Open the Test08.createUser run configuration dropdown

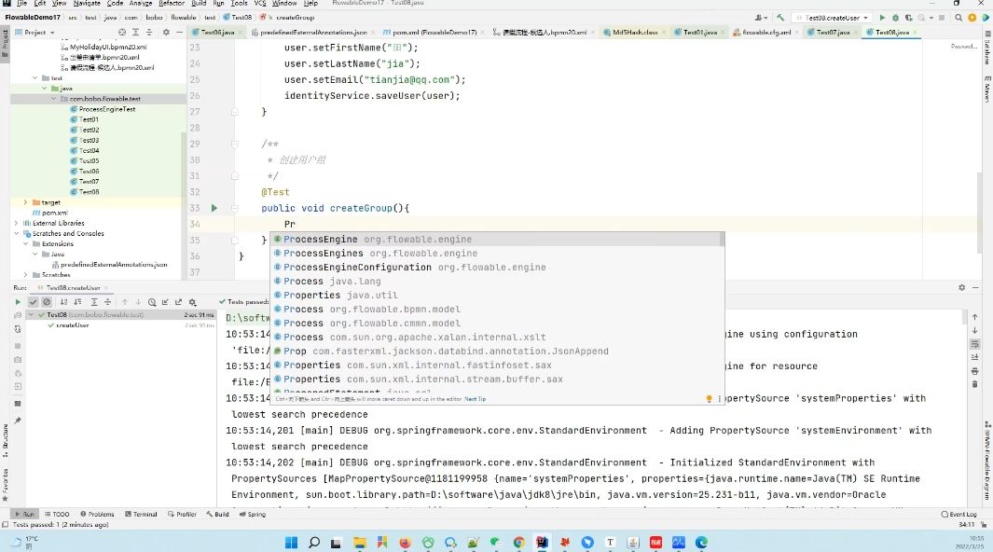832,18
